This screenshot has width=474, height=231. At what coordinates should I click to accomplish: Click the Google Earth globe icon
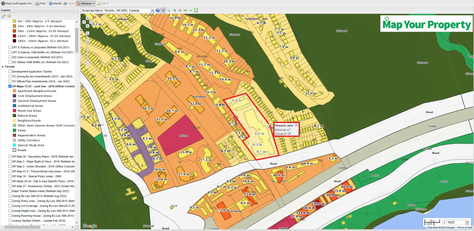click(158, 10)
